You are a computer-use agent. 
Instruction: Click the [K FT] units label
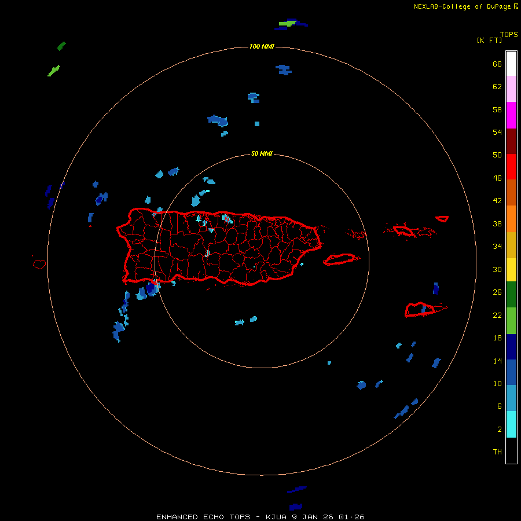(x=489, y=41)
